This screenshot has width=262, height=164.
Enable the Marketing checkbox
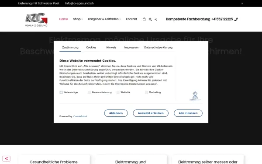(x=146, y=92)
